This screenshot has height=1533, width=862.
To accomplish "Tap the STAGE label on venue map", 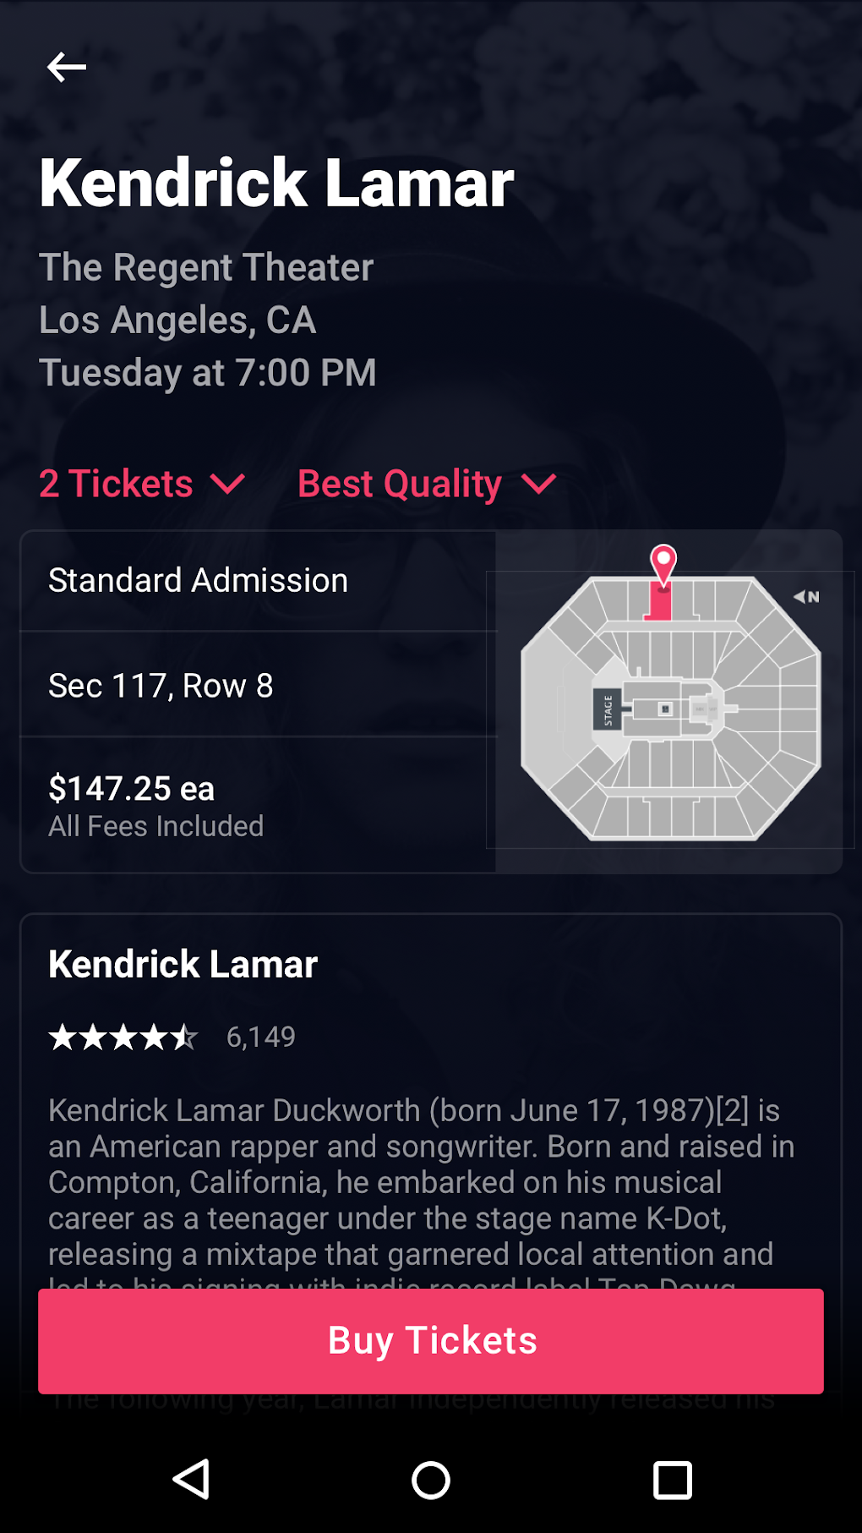I will tap(608, 710).
